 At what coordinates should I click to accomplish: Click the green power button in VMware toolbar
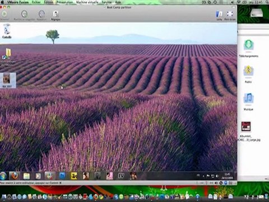[4, 14]
